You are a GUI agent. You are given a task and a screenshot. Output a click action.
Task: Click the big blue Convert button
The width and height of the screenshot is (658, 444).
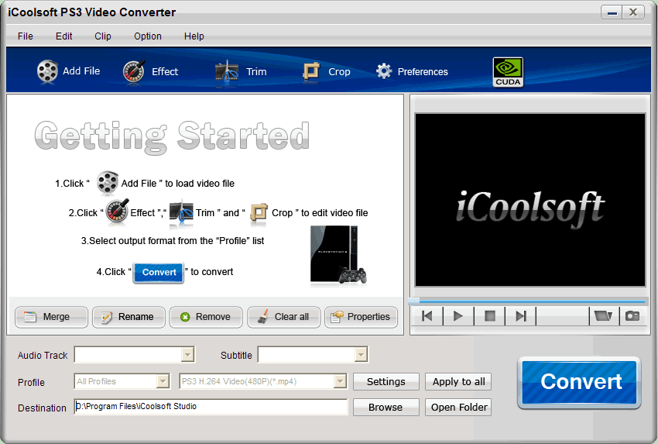[579, 382]
